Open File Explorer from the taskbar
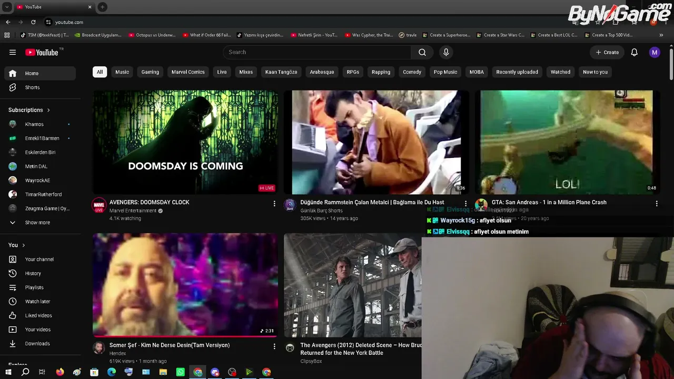Viewport: 674px width, 379px height. point(163,372)
